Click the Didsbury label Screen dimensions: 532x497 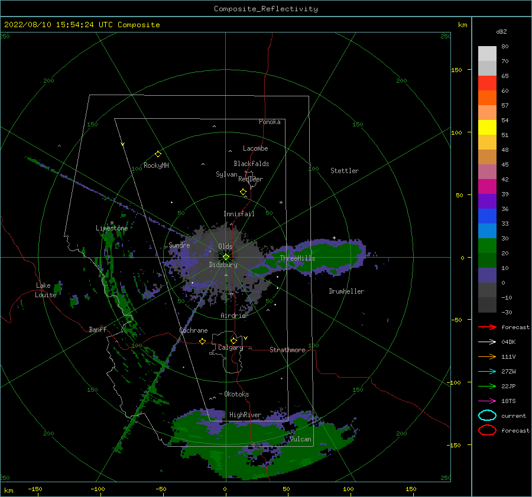[x=223, y=265]
